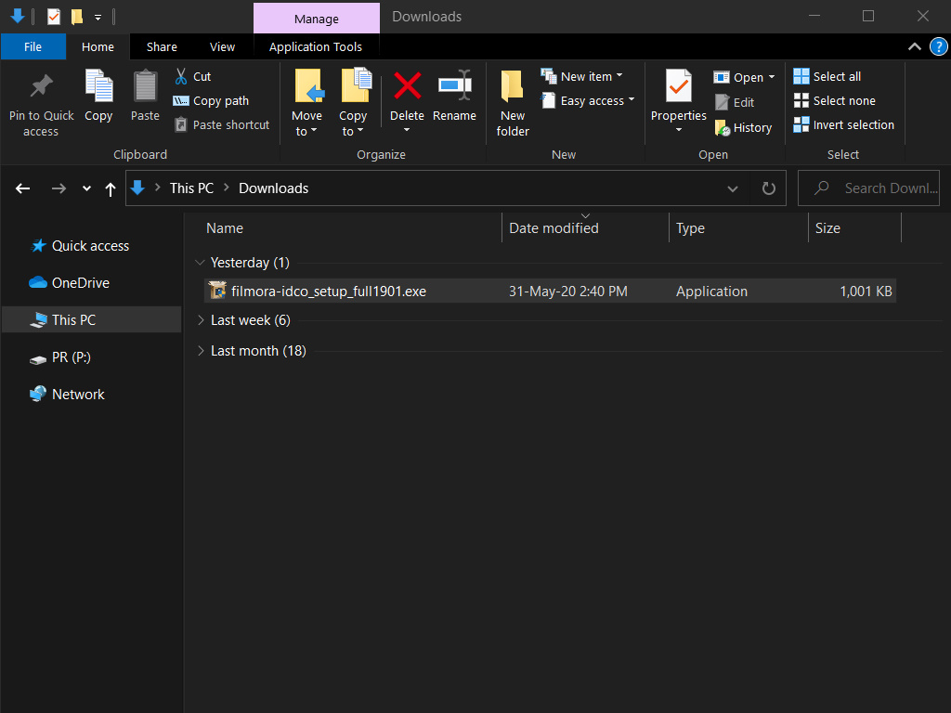The height and width of the screenshot is (713, 951).
Task: Expand the Last month group
Action: (x=201, y=351)
